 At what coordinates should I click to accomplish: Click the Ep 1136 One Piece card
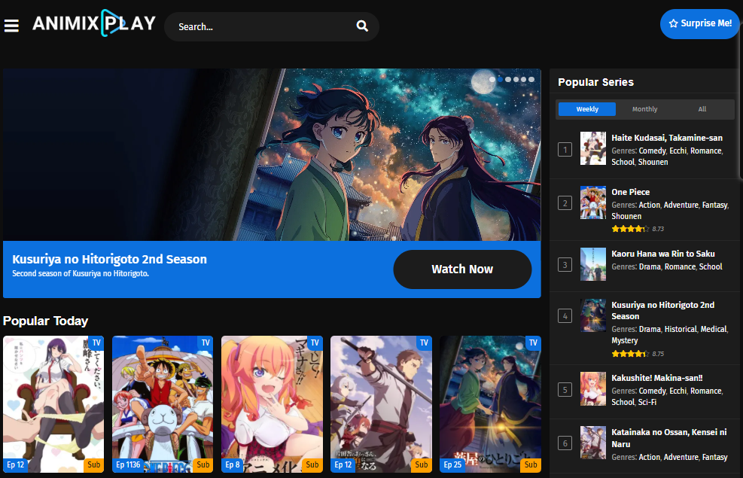click(x=163, y=404)
